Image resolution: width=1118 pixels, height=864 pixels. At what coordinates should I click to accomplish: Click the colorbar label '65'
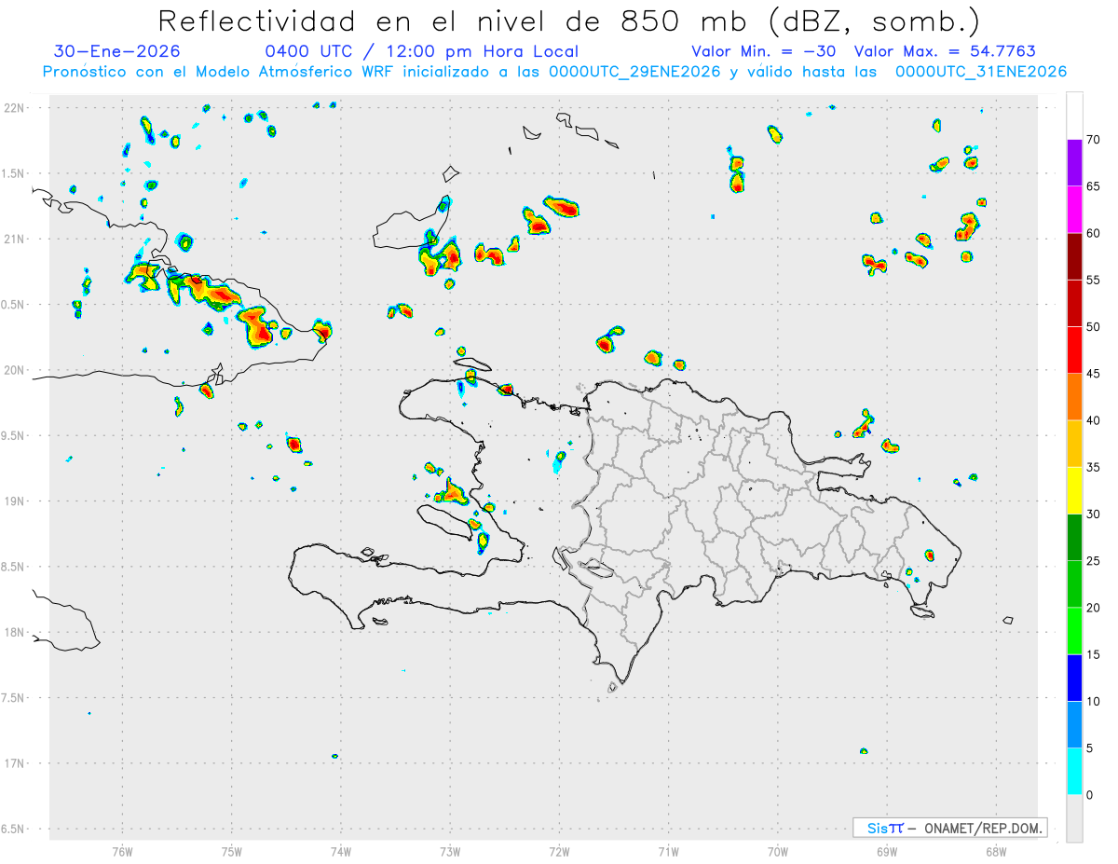1094,186
